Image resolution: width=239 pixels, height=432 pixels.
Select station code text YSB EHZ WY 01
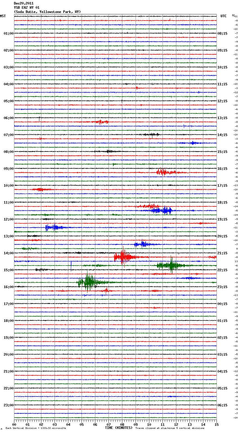tap(27, 8)
